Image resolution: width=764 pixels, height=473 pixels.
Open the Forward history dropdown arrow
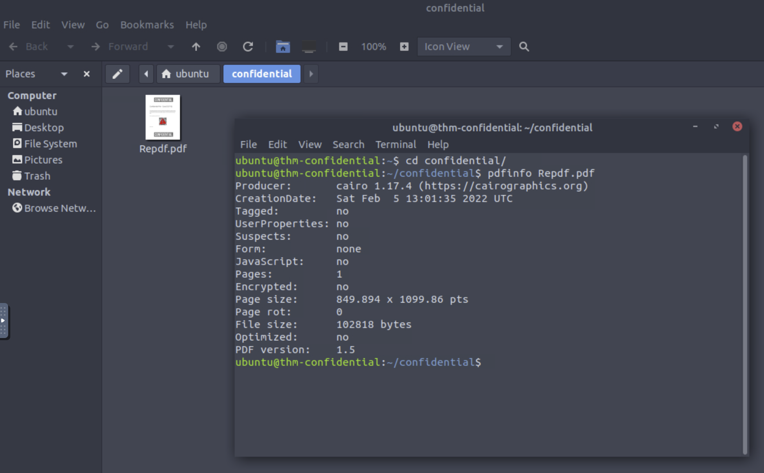(x=171, y=47)
